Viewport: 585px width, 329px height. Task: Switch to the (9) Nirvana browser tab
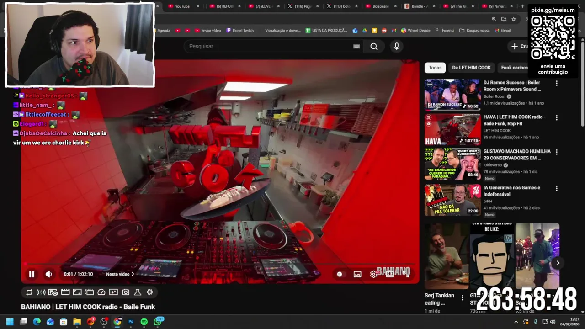(x=497, y=6)
